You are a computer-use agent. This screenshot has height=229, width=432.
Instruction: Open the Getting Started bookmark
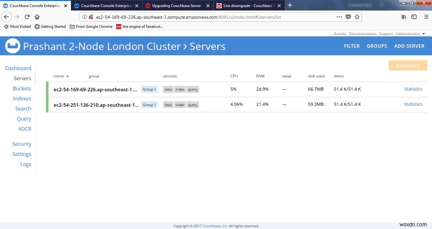pos(51,27)
